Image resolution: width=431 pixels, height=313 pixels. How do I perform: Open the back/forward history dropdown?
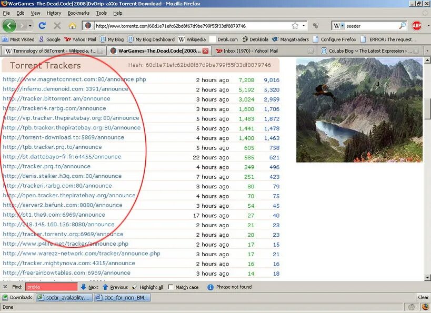30,26
